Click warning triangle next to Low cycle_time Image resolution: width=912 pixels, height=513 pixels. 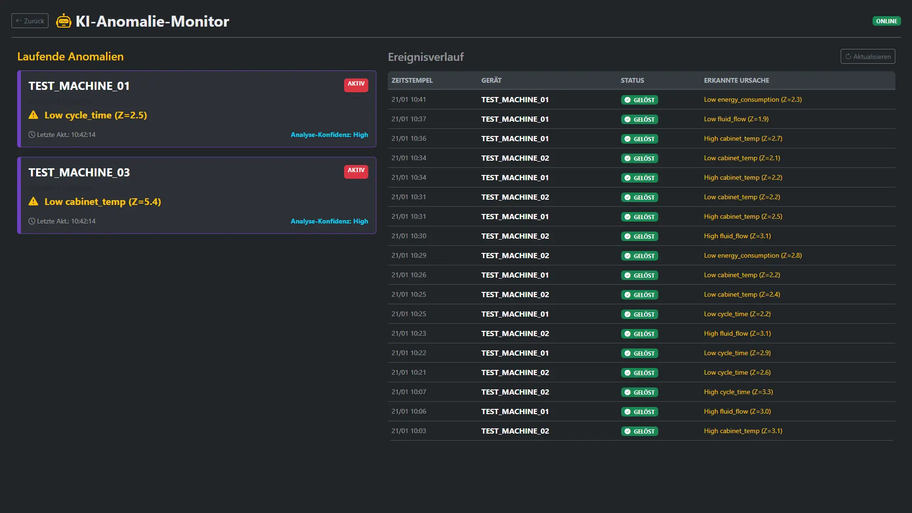[x=33, y=115]
